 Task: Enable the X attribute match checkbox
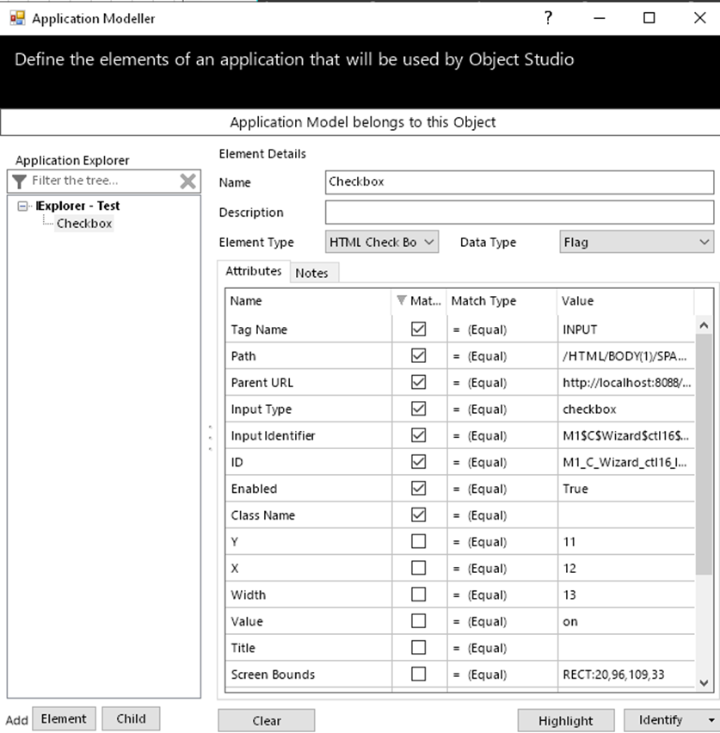click(418, 568)
